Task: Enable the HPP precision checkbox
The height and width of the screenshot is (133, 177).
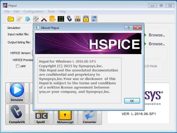Action: [x=18, y=66]
